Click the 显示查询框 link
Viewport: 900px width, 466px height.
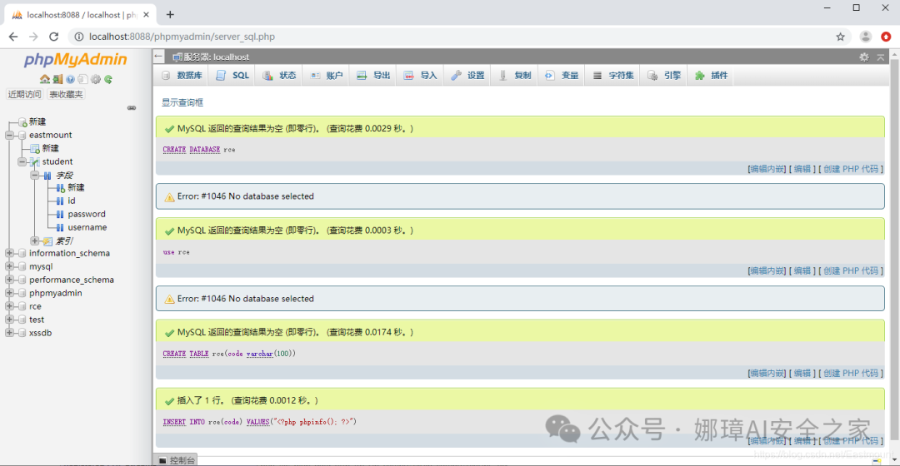pos(182,102)
